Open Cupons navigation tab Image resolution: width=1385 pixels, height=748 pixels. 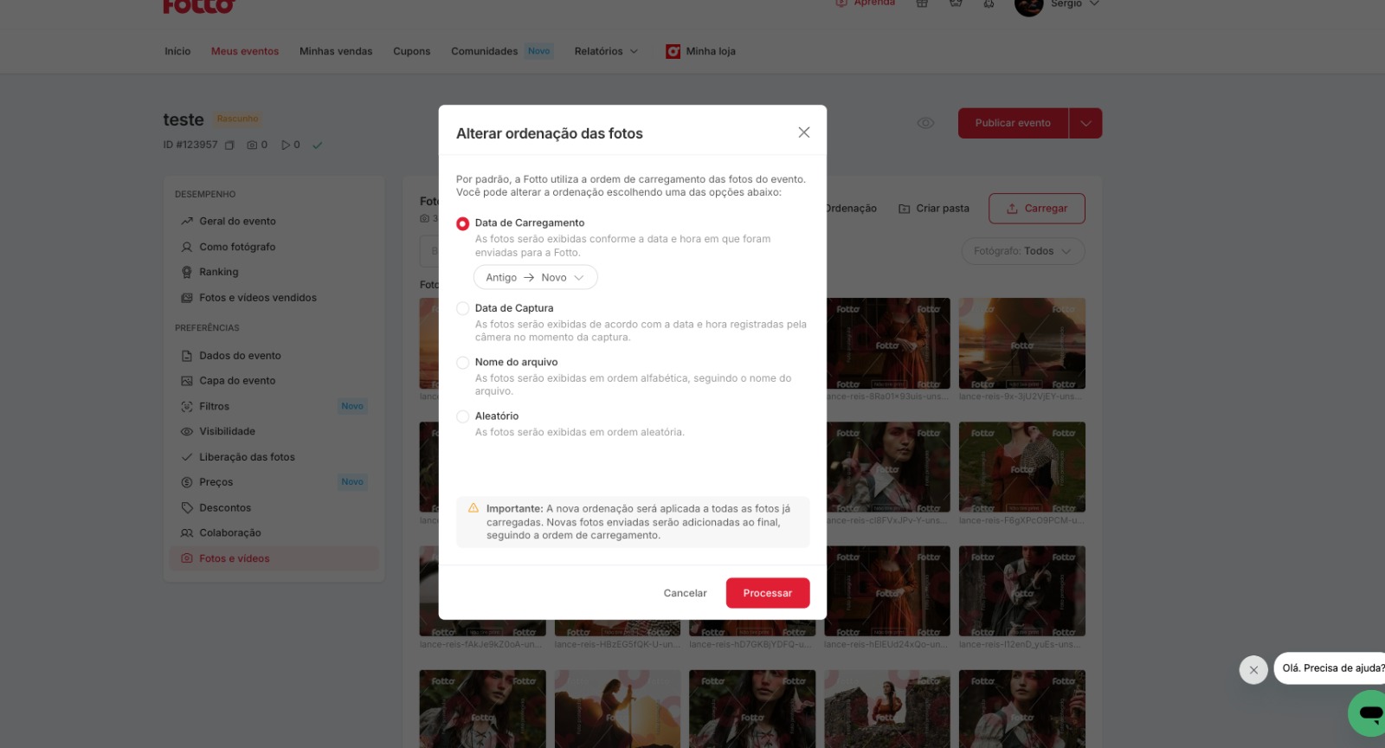412,52
